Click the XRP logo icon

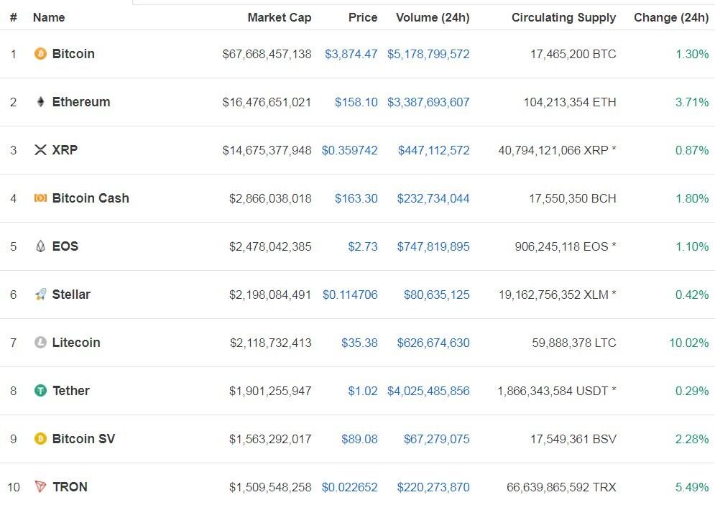tap(40, 150)
